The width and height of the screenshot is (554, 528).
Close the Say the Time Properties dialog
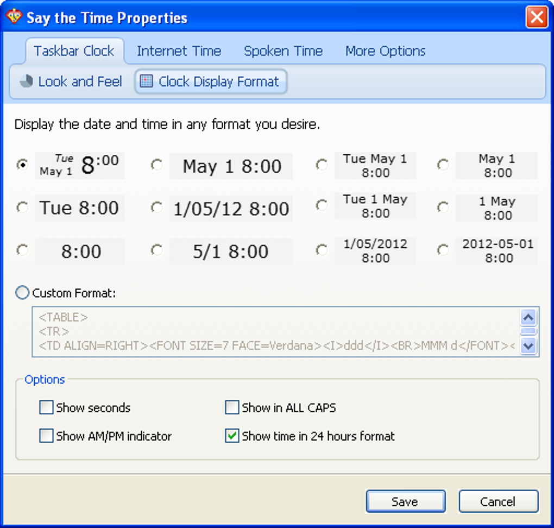click(537, 17)
